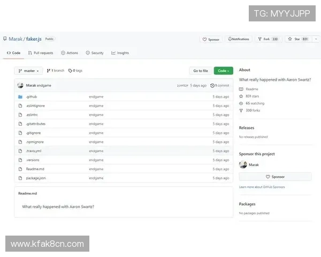Open Marak's profile name in sponsor section
Viewport: 321px width, 257px height.
pyautogui.click(x=254, y=165)
